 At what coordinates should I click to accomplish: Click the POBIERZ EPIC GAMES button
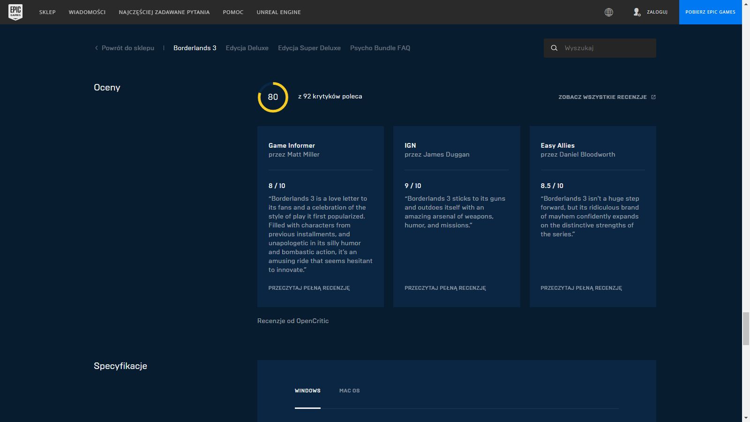(x=710, y=12)
